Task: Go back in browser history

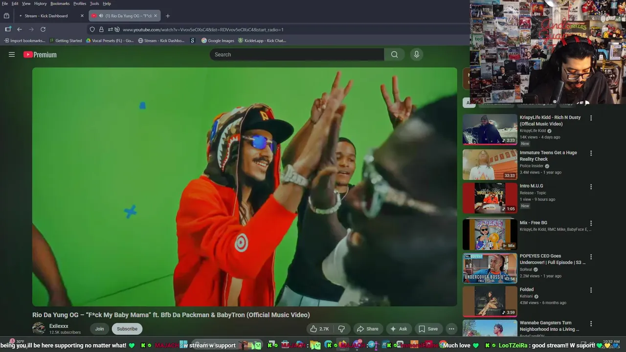Action: [x=20, y=29]
